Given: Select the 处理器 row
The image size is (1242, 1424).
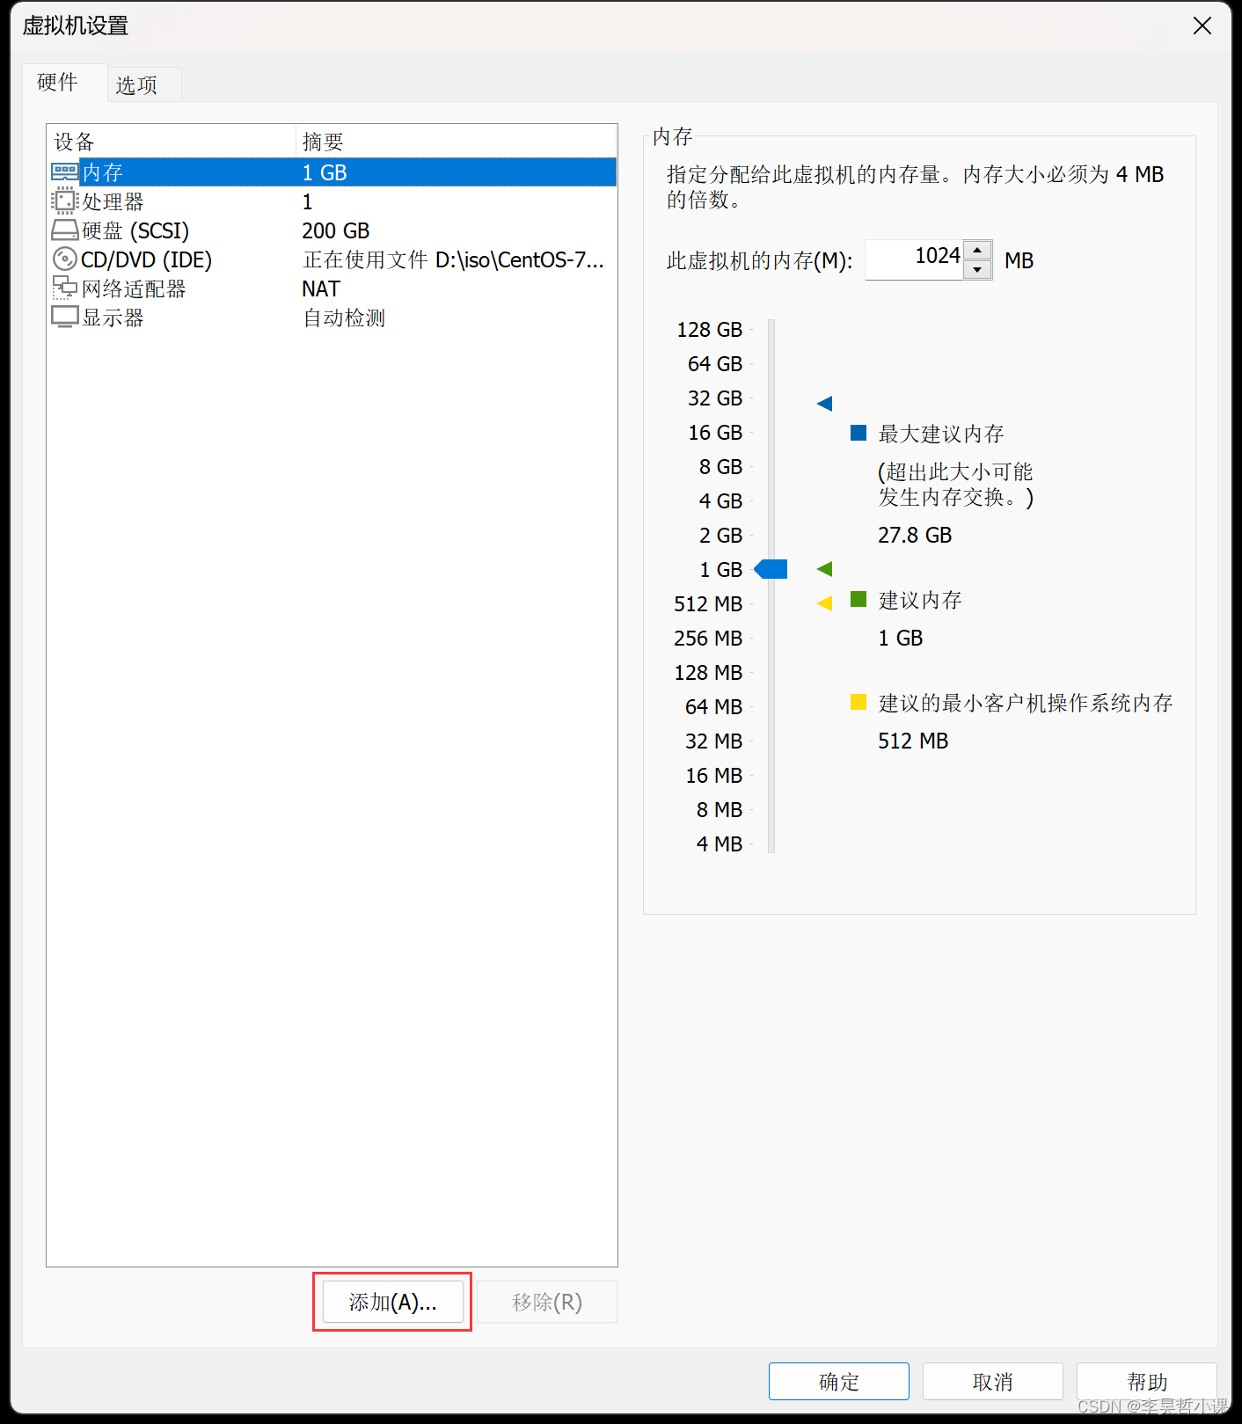Looking at the screenshot, I should coord(332,201).
